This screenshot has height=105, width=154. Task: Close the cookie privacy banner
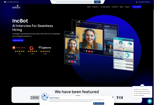(x=113, y=97)
